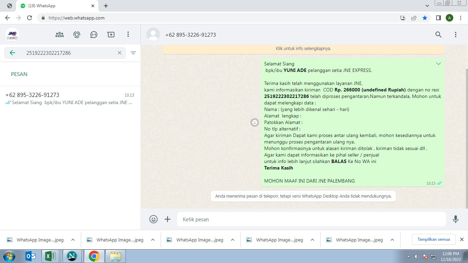
Task: Open the conversation options menu
Action: [x=456, y=35]
